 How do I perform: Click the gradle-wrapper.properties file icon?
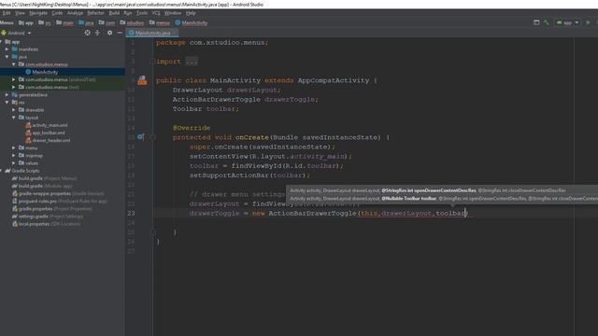pos(15,193)
